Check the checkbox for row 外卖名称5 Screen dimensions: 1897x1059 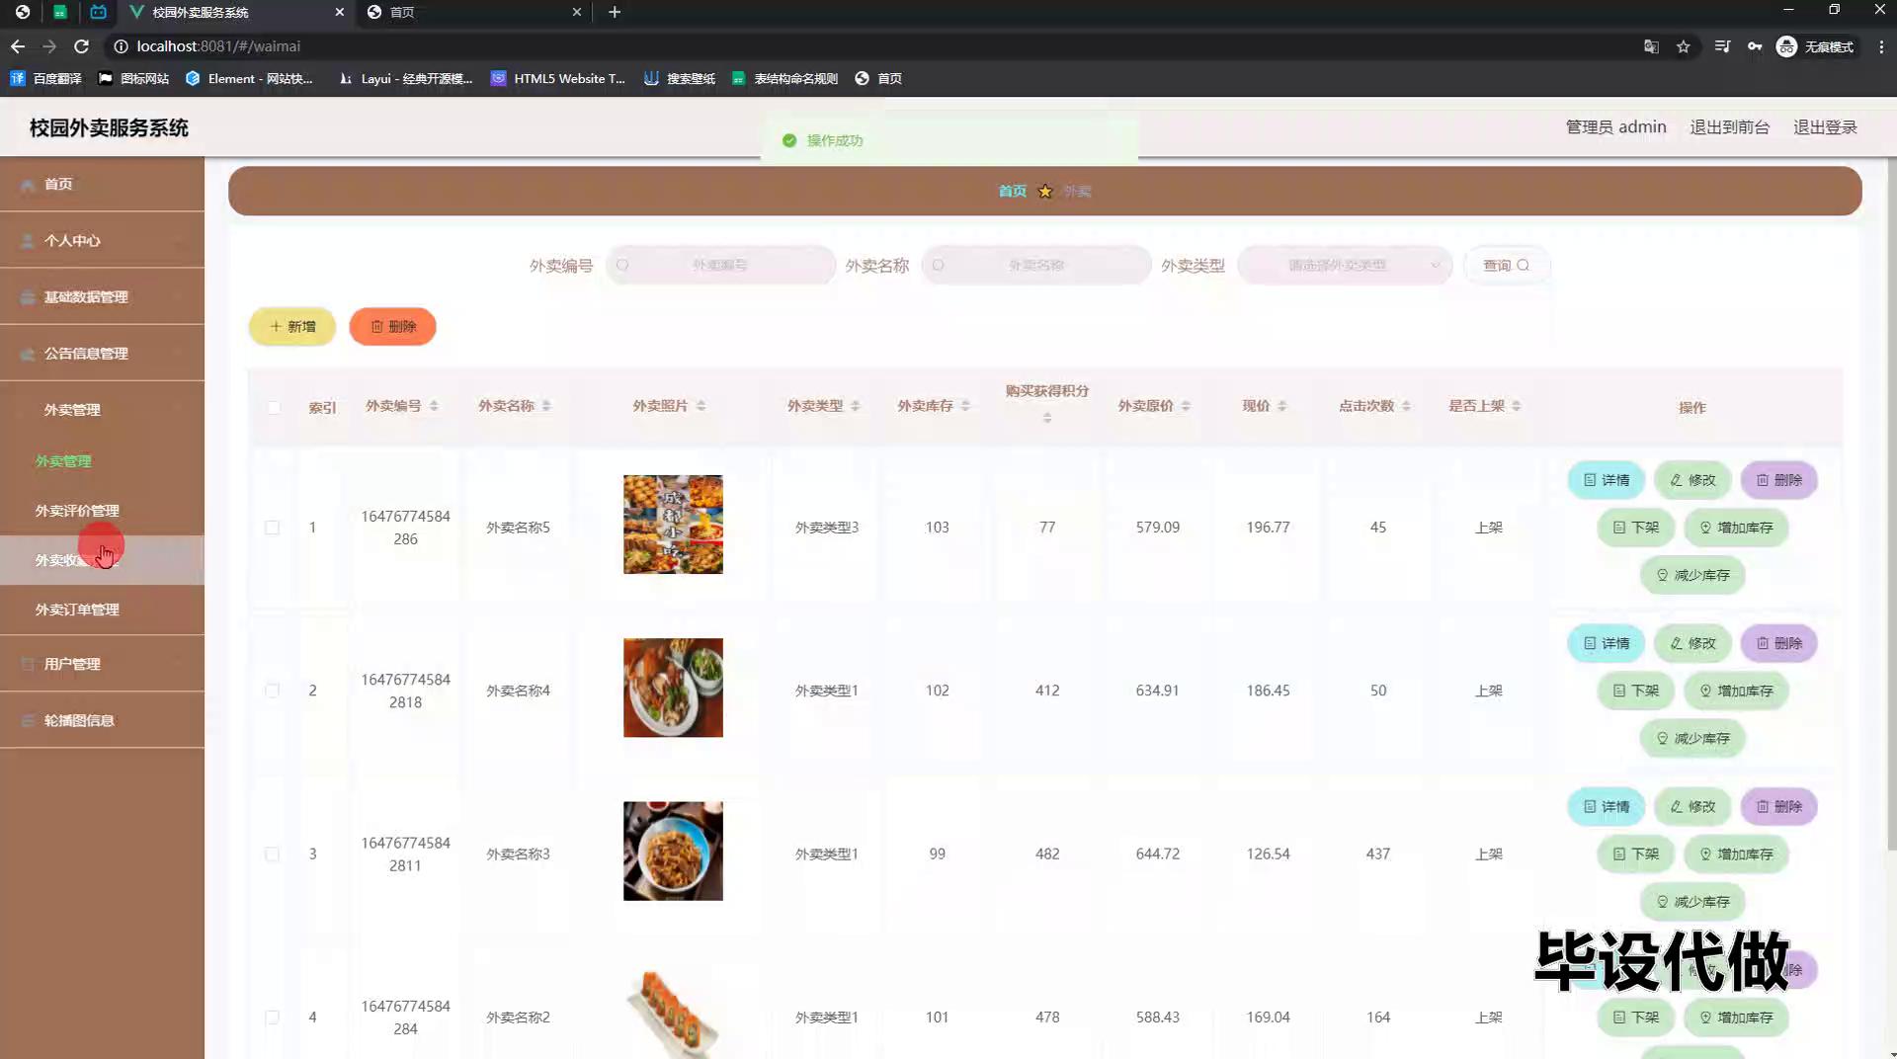272,528
